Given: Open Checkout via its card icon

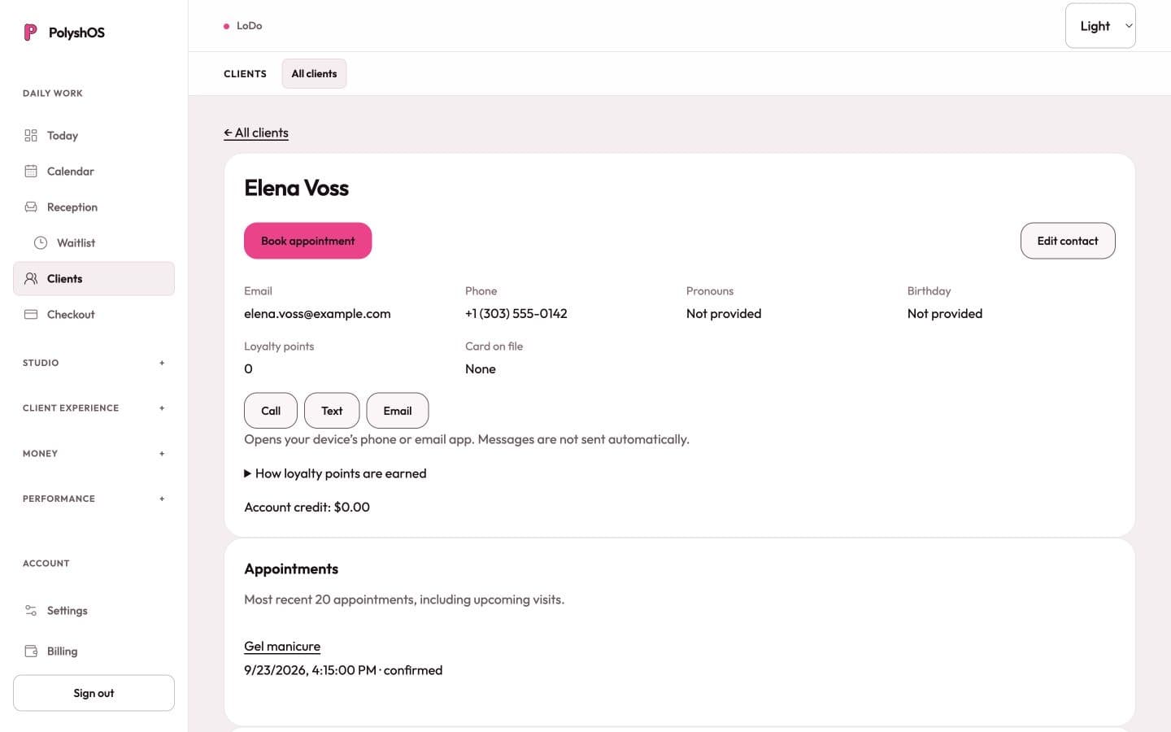Looking at the screenshot, I should pyautogui.click(x=31, y=315).
